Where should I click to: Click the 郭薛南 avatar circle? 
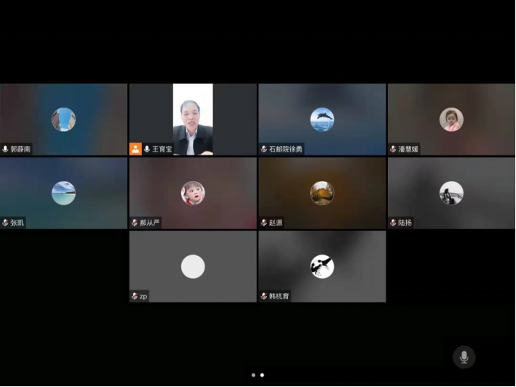[x=64, y=120]
